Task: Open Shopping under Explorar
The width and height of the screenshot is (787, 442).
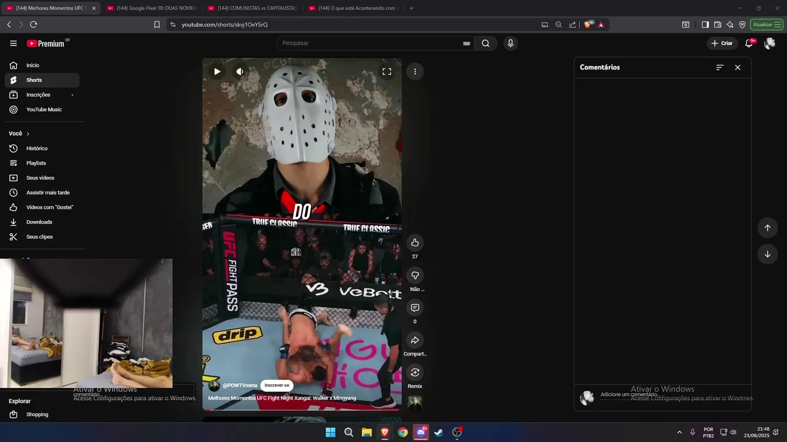Action: pos(42,414)
